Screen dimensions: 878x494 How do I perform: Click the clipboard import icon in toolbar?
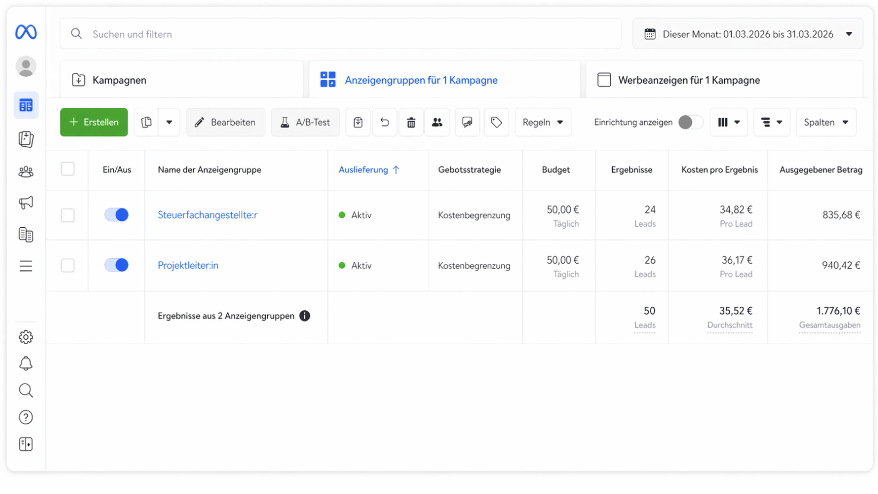(x=358, y=122)
